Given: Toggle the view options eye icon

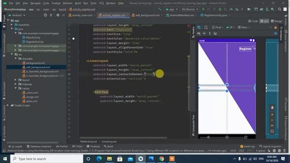Looking at the screenshot, I should (199, 34).
